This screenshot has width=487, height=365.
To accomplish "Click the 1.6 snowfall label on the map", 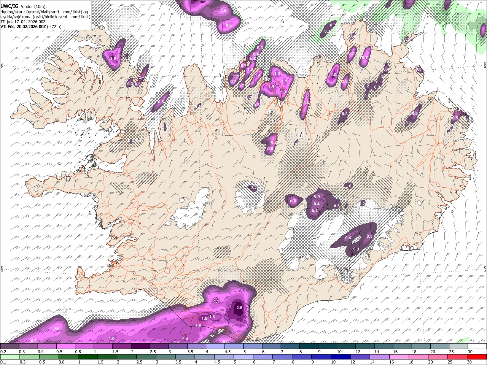I will pyautogui.click(x=212, y=317).
